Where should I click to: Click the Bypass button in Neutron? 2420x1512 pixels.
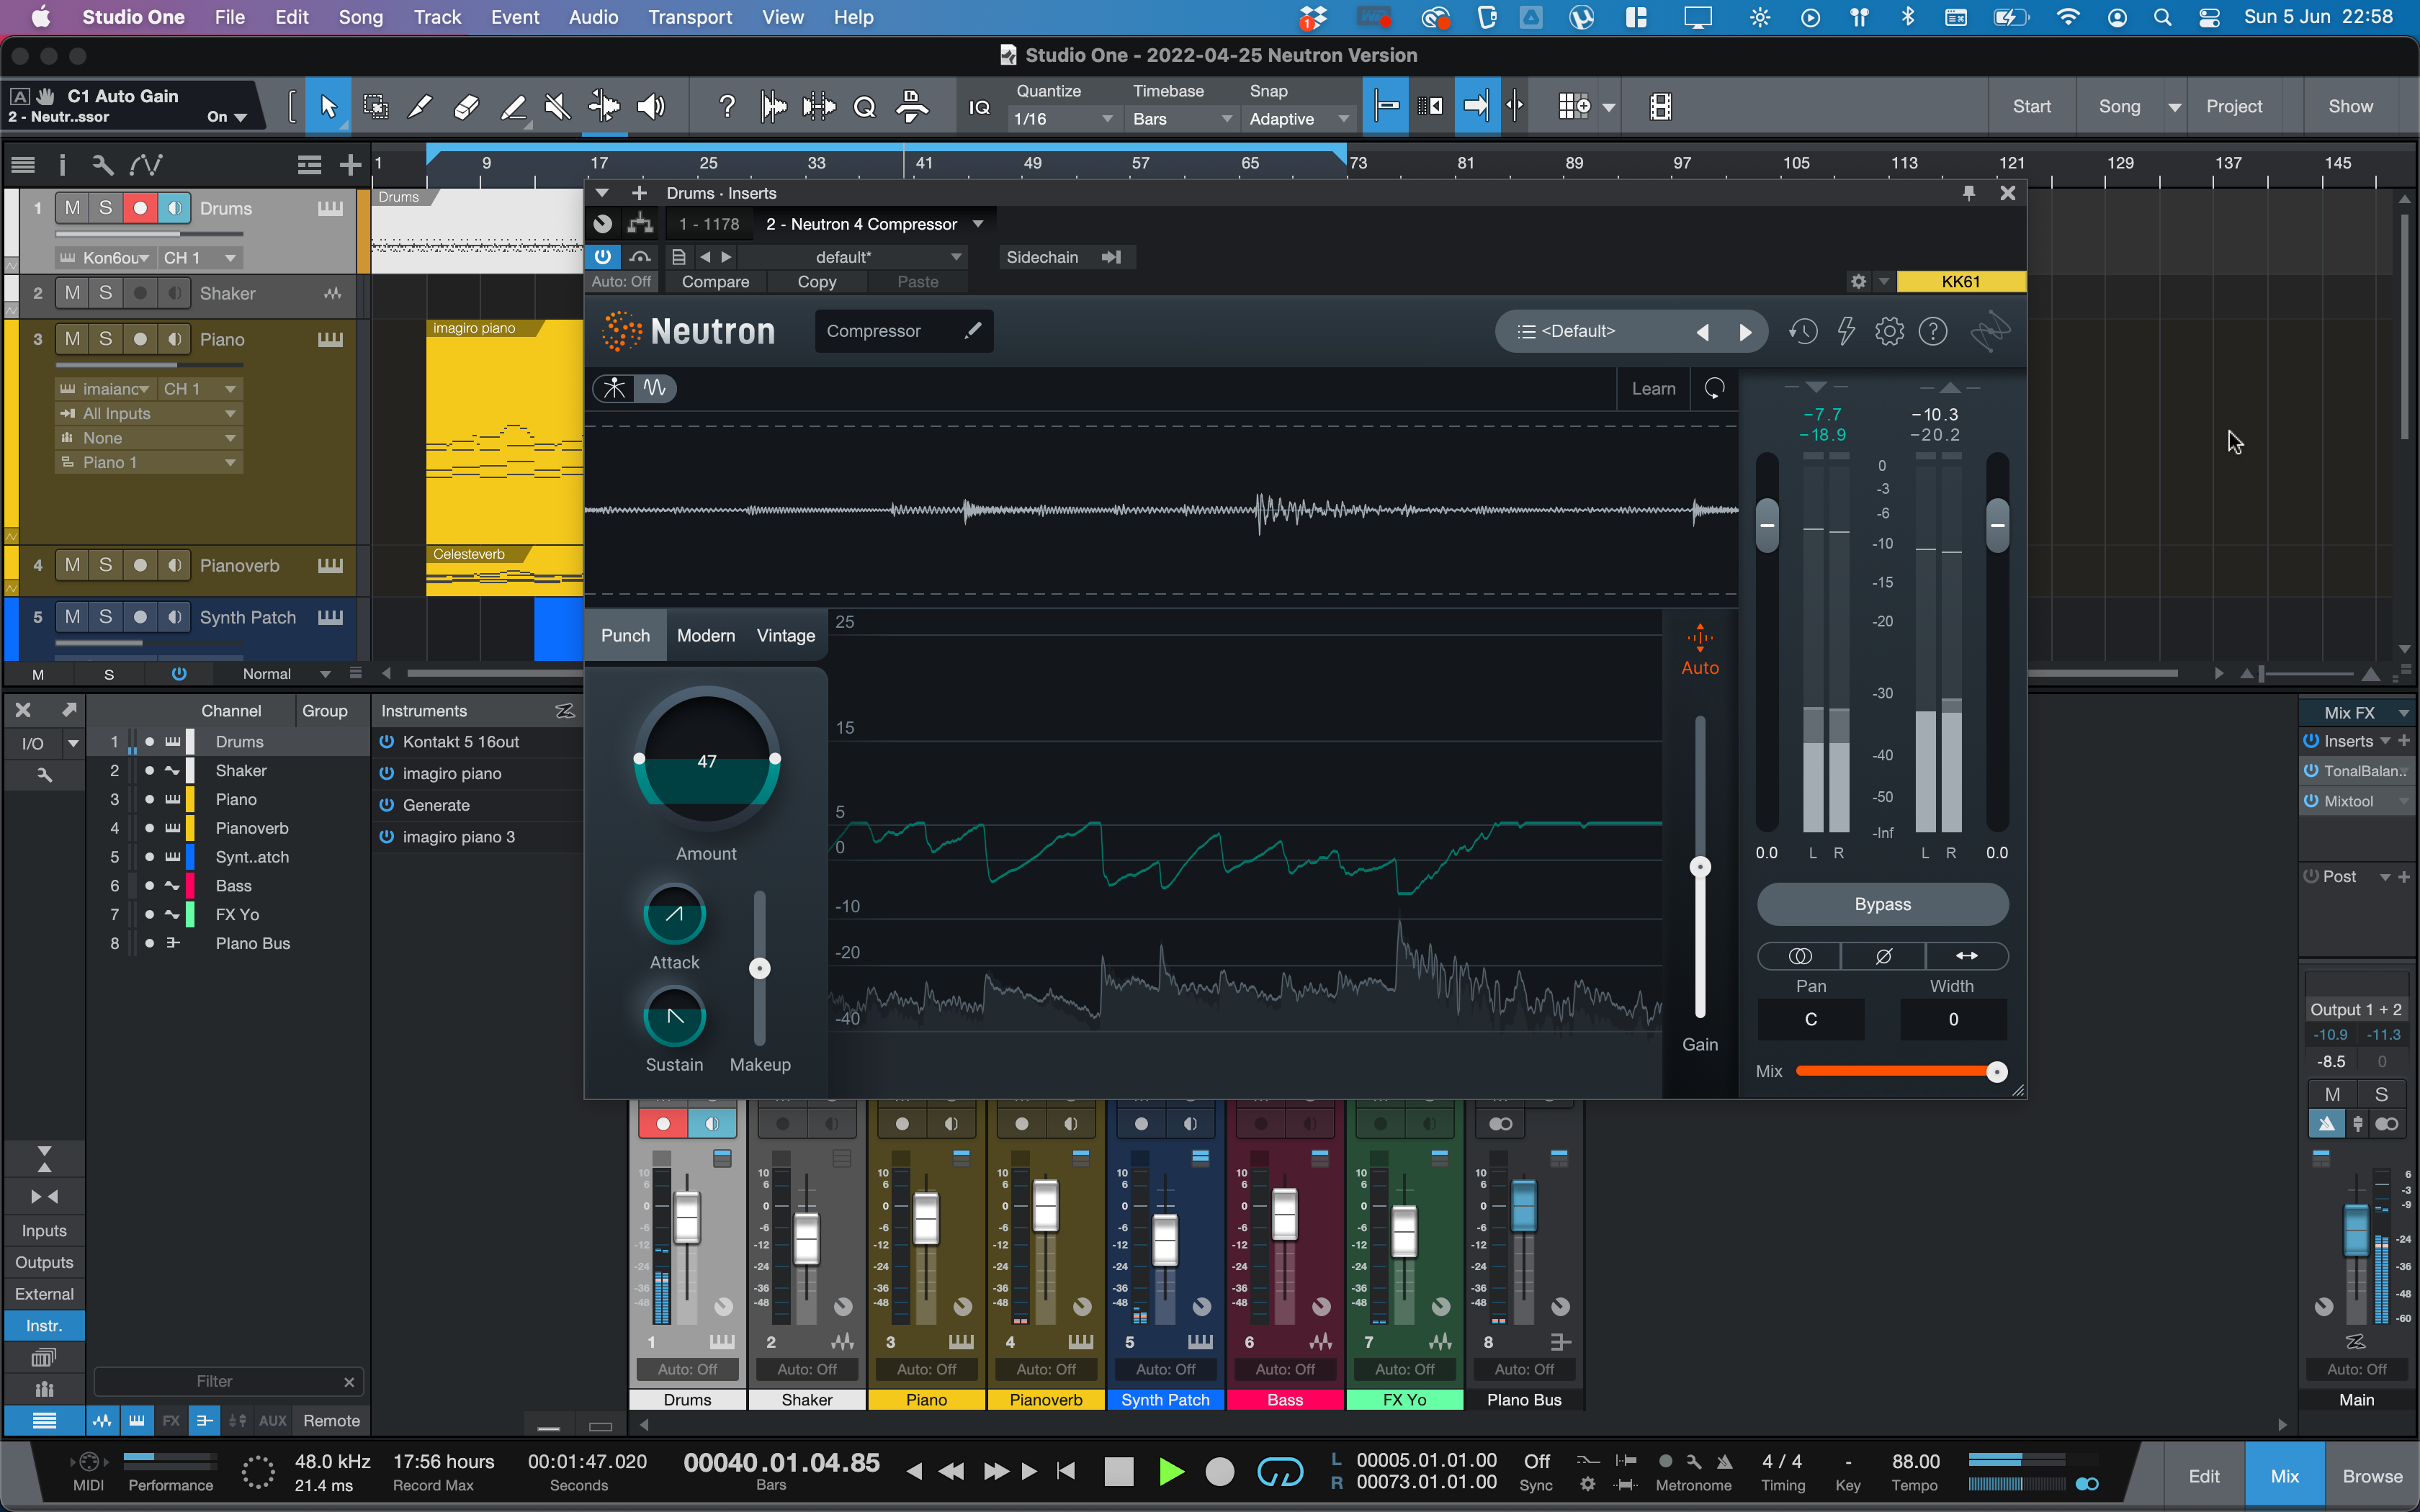pyautogui.click(x=1882, y=904)
